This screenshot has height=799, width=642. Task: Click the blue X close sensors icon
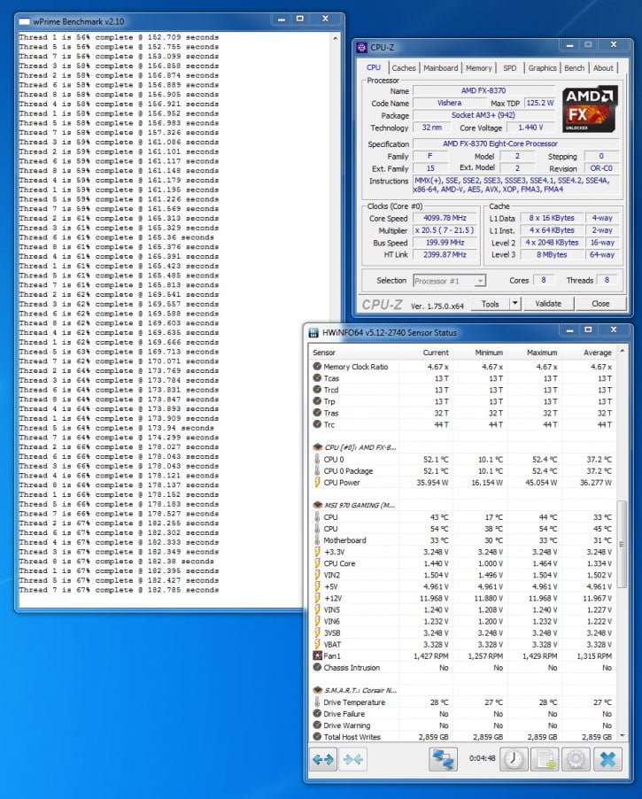pos(607,760)
